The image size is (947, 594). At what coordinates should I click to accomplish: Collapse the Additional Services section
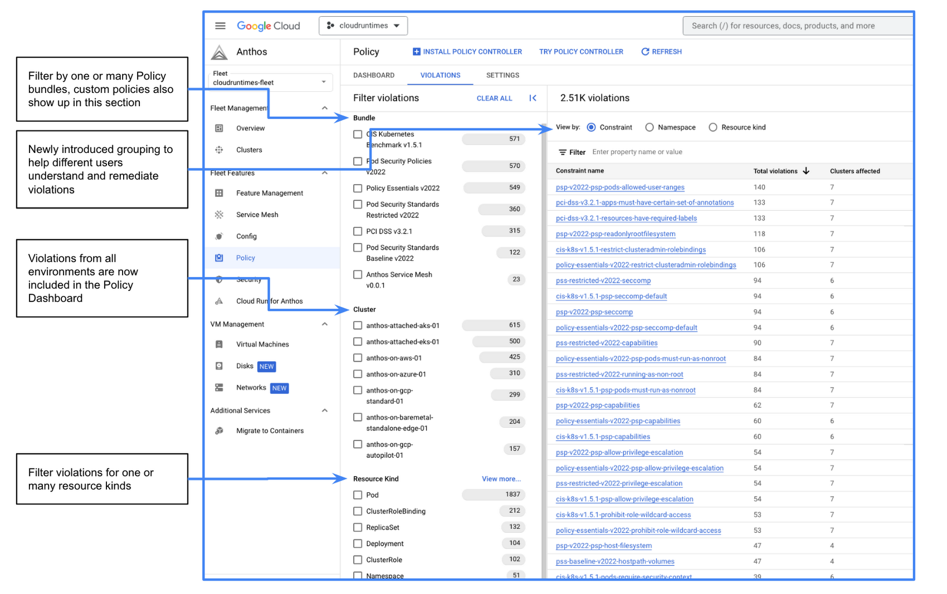[x=325, y=410]
